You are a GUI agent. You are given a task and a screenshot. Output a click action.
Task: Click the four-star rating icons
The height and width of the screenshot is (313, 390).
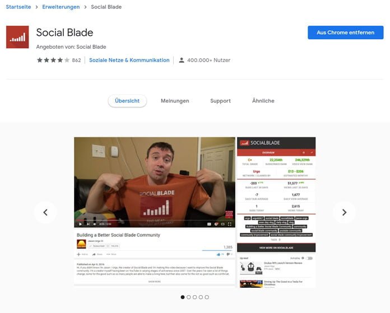[x=53, y=60]
